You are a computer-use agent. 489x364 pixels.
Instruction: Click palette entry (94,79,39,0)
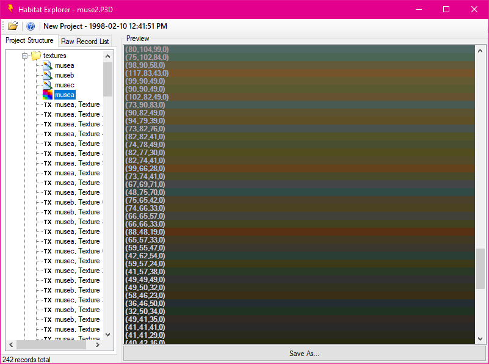[x=299, y=121]
